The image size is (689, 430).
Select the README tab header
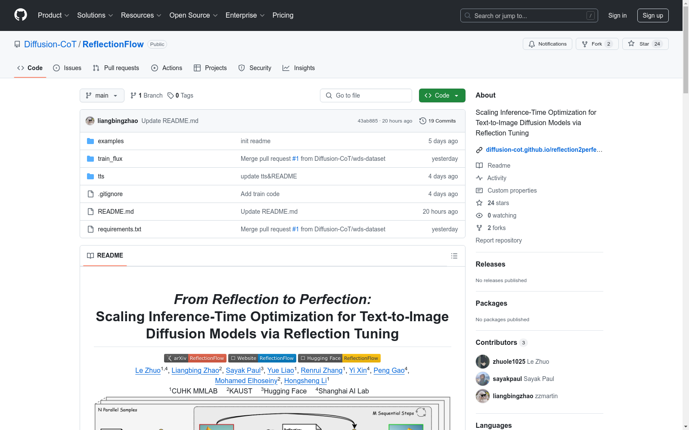tap(105, 255)
